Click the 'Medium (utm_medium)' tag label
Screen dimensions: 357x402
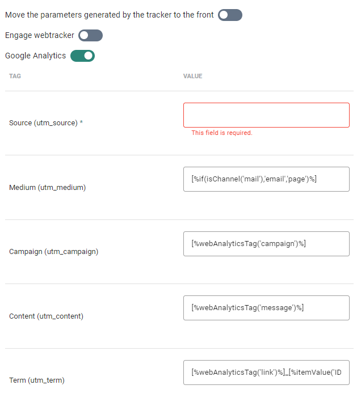[x=48, y=187]
